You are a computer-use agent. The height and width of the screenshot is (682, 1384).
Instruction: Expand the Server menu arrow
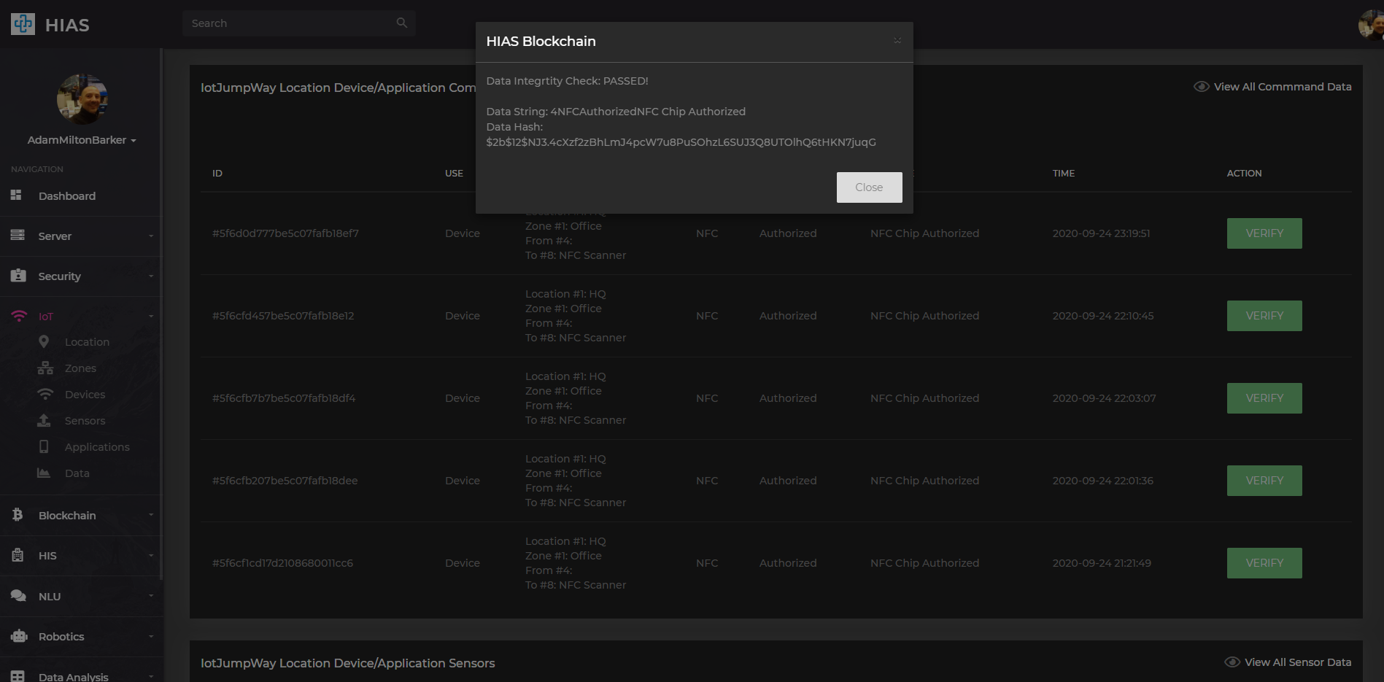[x=151, y=236]
